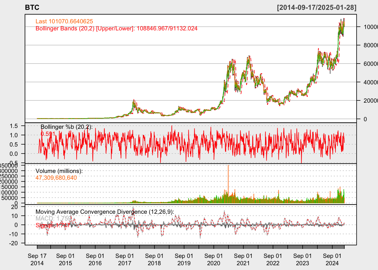Select the -10 tick on the MACD axis

[13, 234]
